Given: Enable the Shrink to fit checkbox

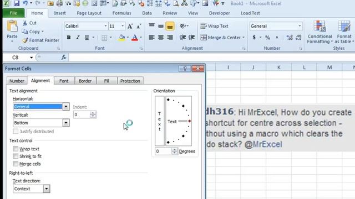Looking at the screenshot, I should point(16,156).
